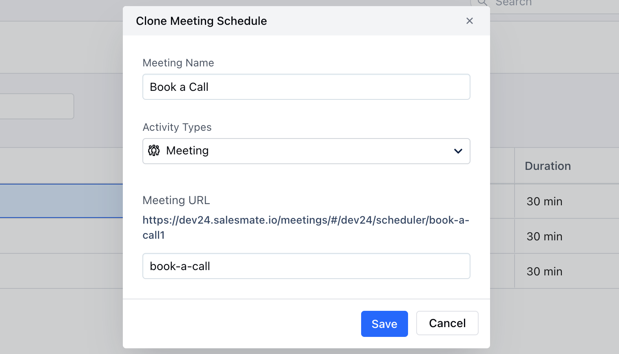Click the Meeting activity type icon
619x354 pixels.
[154, 151]
